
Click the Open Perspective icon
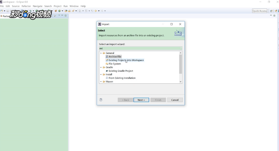click(x=271, y=11)
